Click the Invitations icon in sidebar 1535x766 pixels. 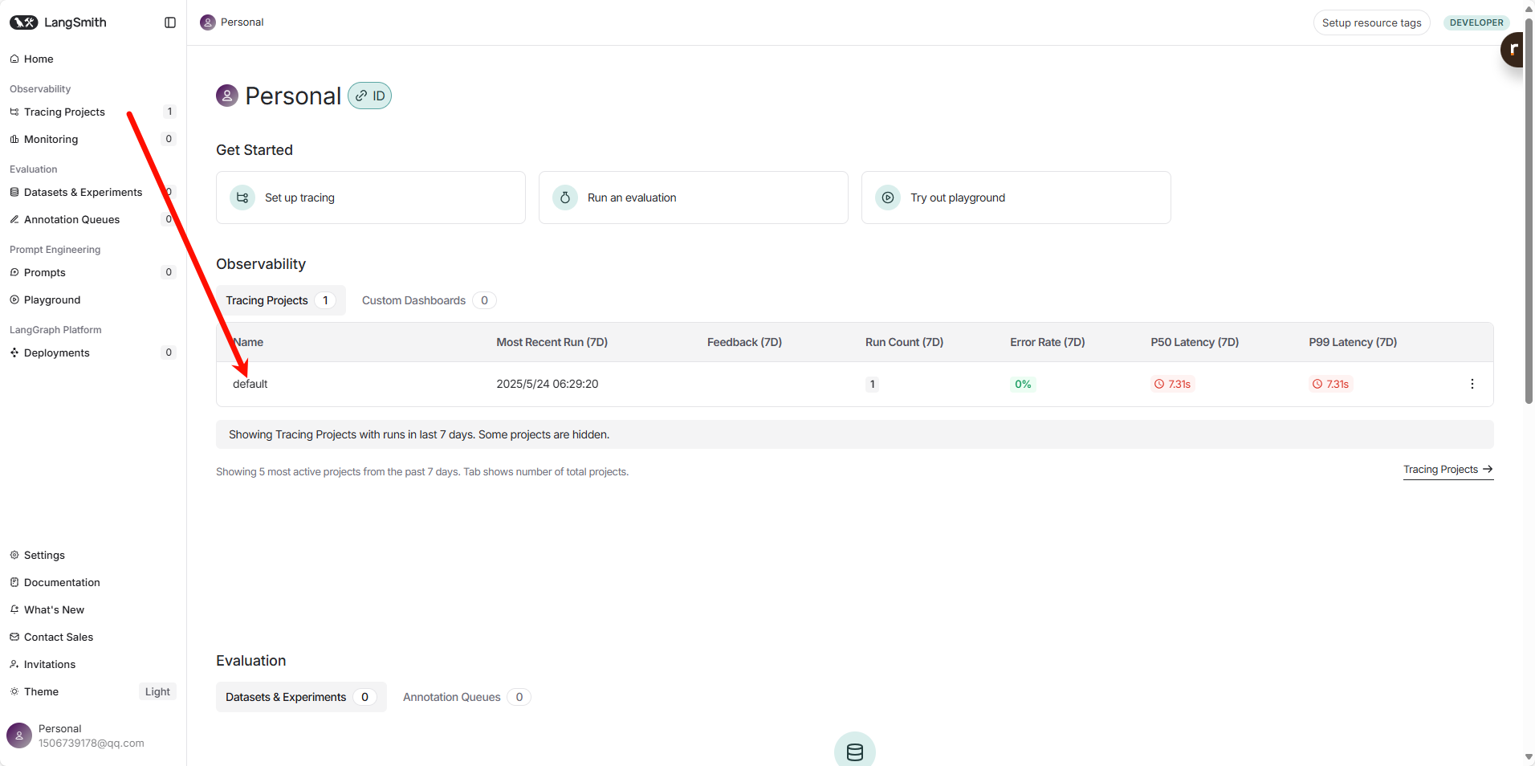click(14, 664)
